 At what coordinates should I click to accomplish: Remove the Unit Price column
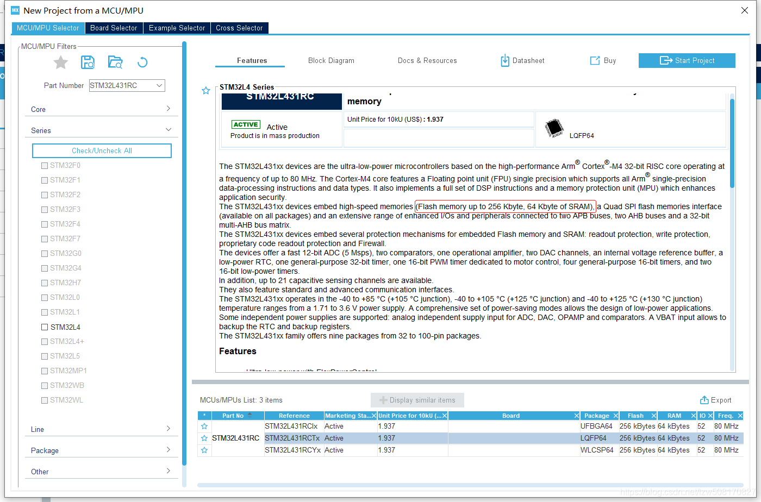(444, 416)
